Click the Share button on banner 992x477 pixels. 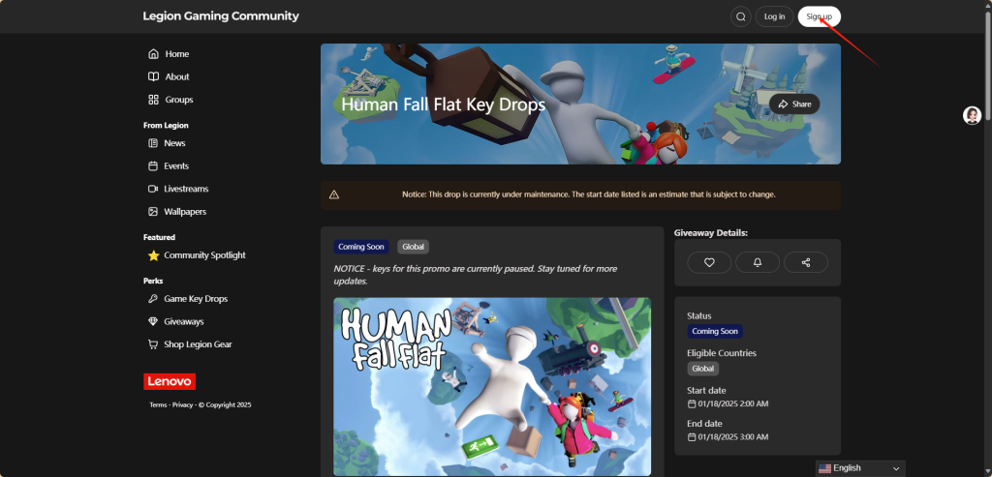tap(794, 104)
